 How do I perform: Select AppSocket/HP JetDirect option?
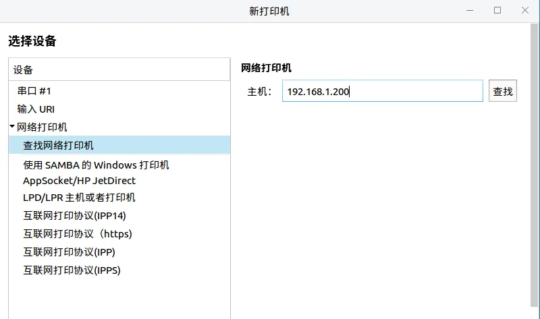(x=79, y=181)
